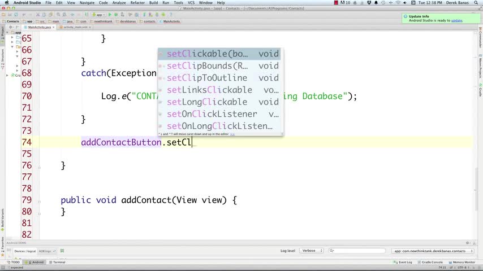Switch to the MainActivity.java tab
Image resolution: width=483 pixels, height=271 pixels.
click(x=39, y=27)
